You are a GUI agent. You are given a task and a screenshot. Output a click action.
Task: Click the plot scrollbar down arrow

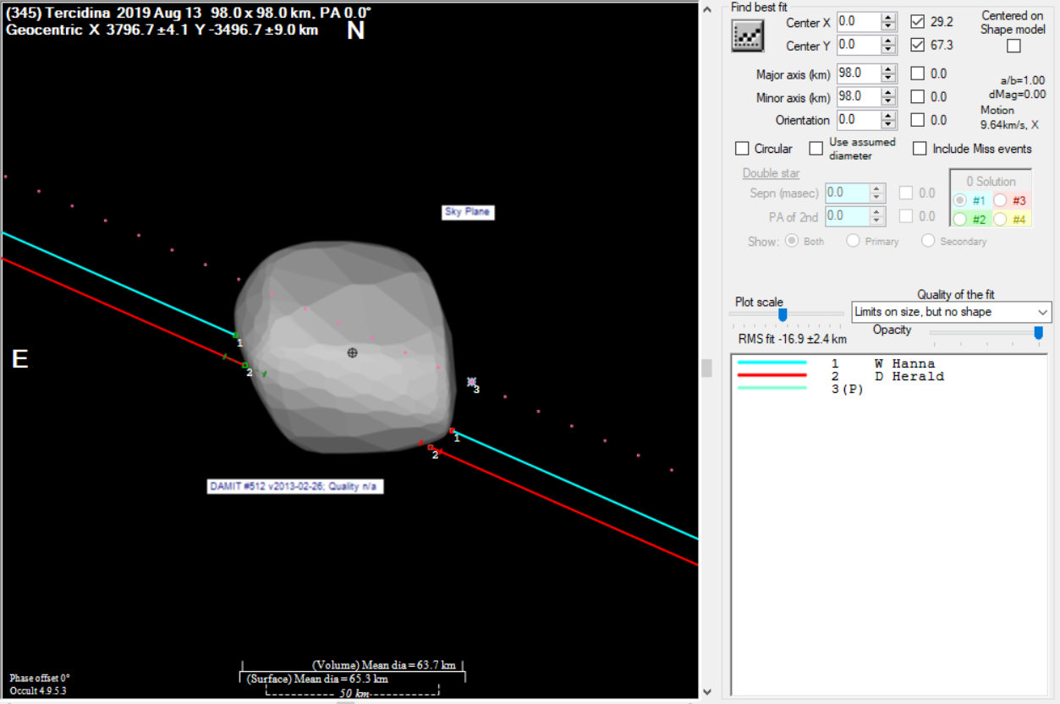[707, 691]
